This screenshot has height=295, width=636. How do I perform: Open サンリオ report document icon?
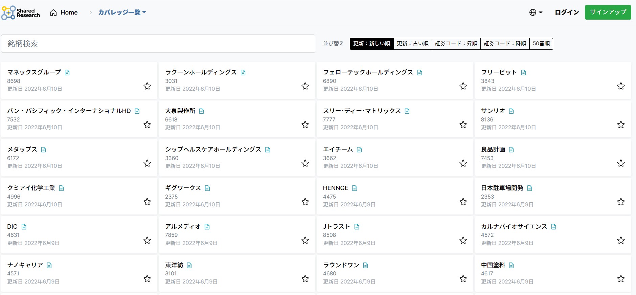511,111
